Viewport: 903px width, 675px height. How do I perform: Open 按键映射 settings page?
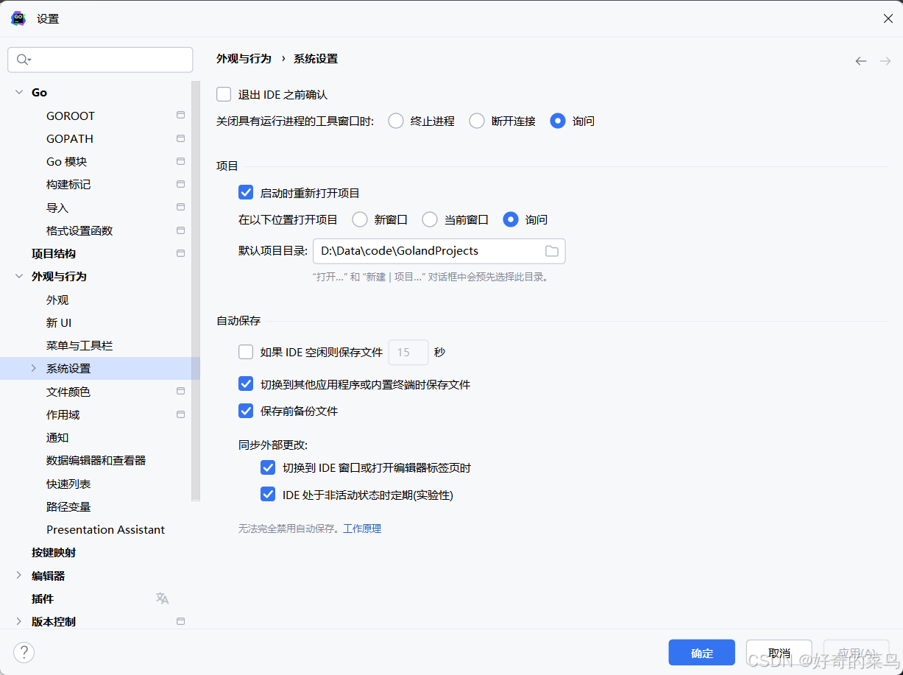tap(54, 552)
